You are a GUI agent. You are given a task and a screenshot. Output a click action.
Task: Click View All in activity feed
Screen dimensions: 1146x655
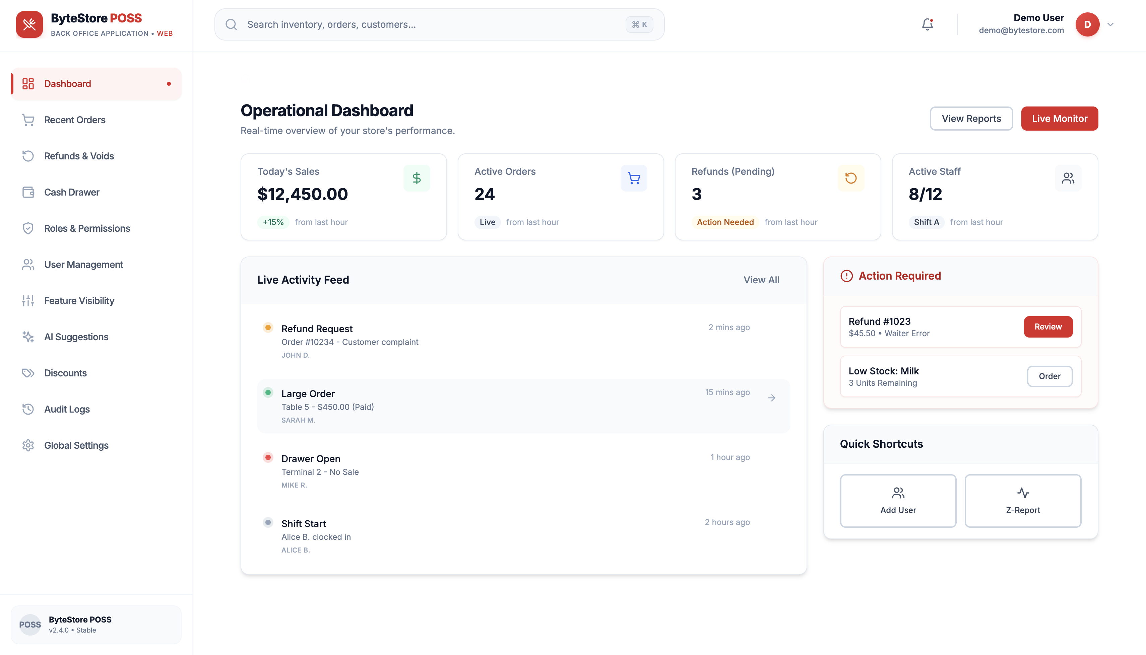tap(761, 280)
